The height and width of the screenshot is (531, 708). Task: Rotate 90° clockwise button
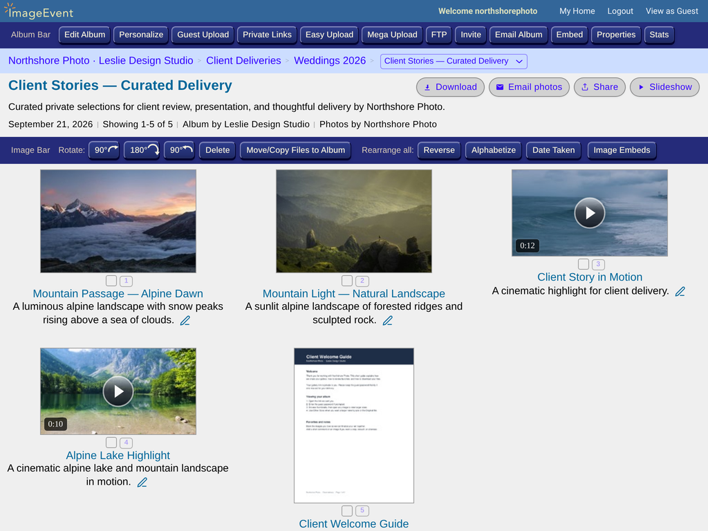(x=104, y=150)
